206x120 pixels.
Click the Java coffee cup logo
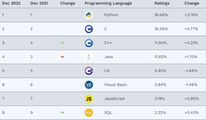point(89,57)
